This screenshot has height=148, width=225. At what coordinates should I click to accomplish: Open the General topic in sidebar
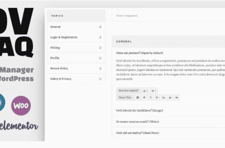tap(76, 27)
